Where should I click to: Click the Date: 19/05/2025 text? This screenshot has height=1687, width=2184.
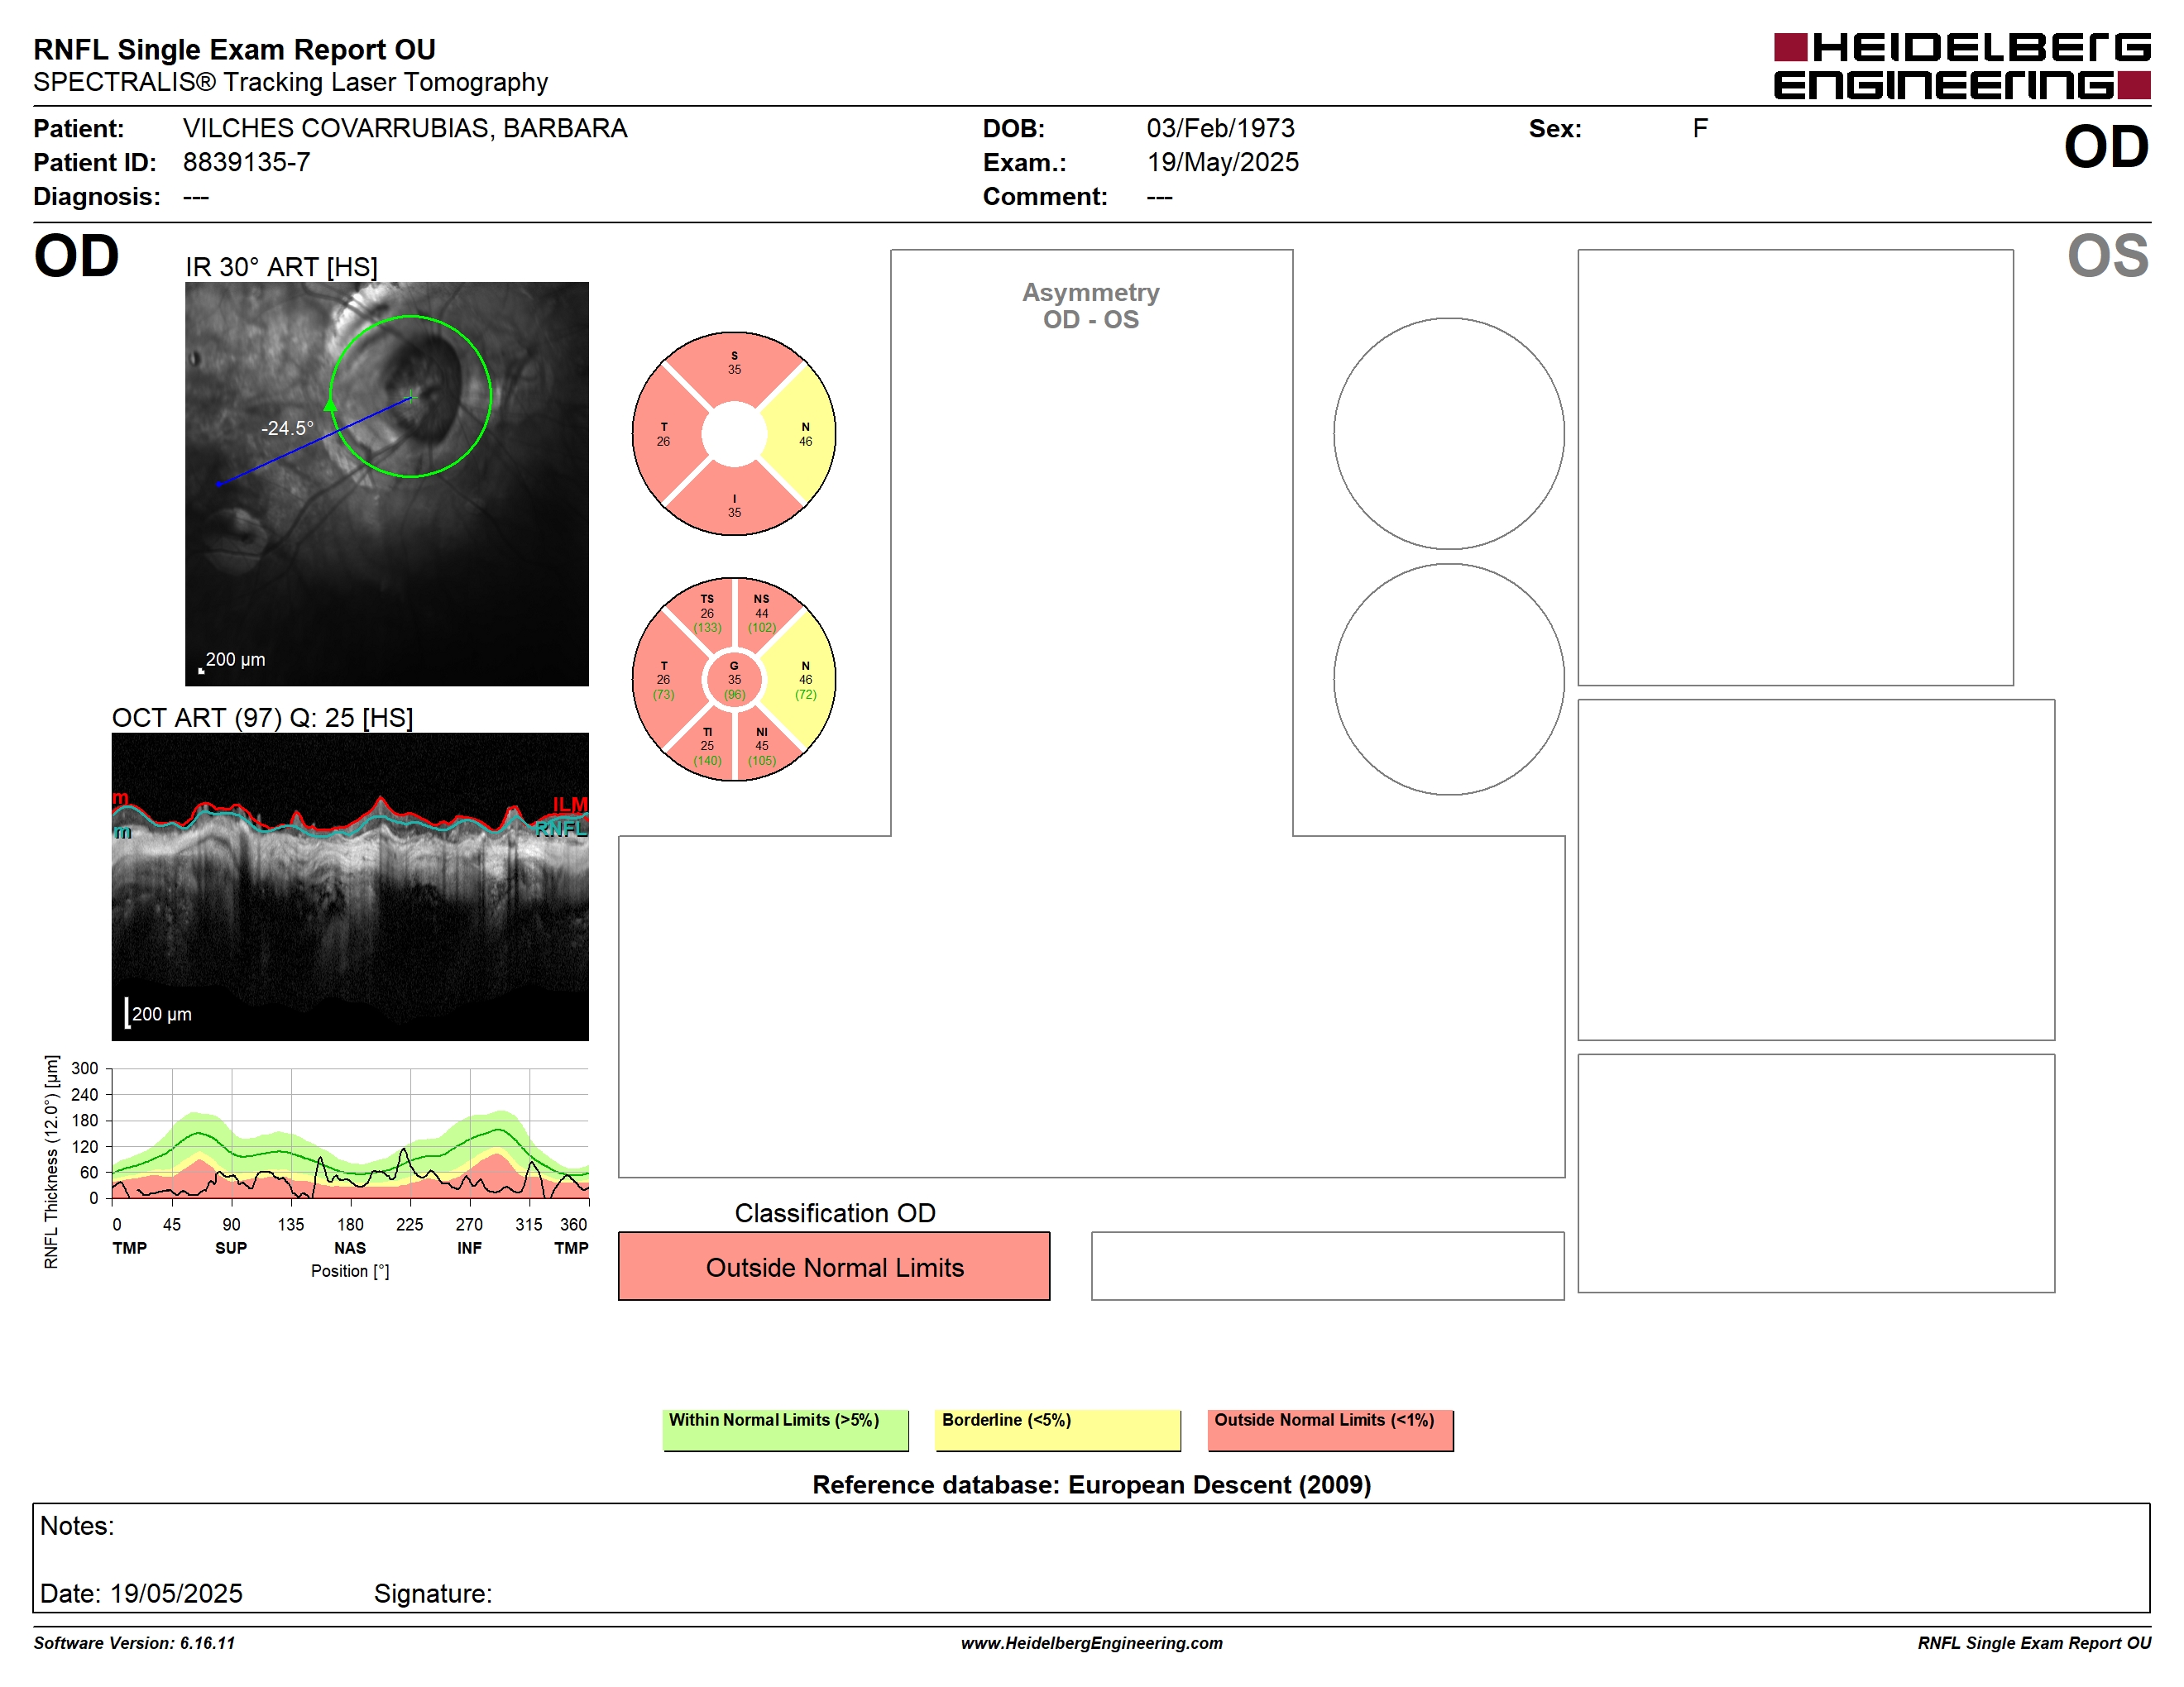click(x=141, y=1593)
